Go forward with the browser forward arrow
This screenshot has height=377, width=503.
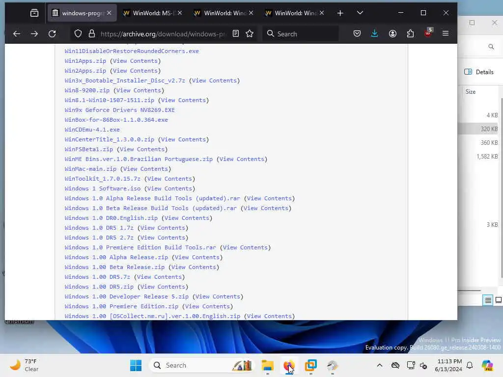pyautogui.click(x=34, y=34)
